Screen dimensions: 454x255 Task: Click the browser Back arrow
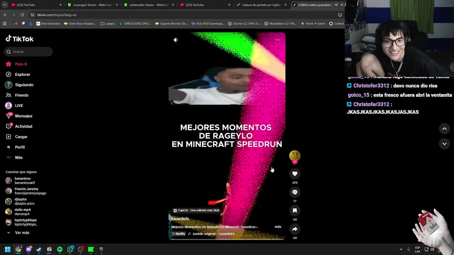5,15
